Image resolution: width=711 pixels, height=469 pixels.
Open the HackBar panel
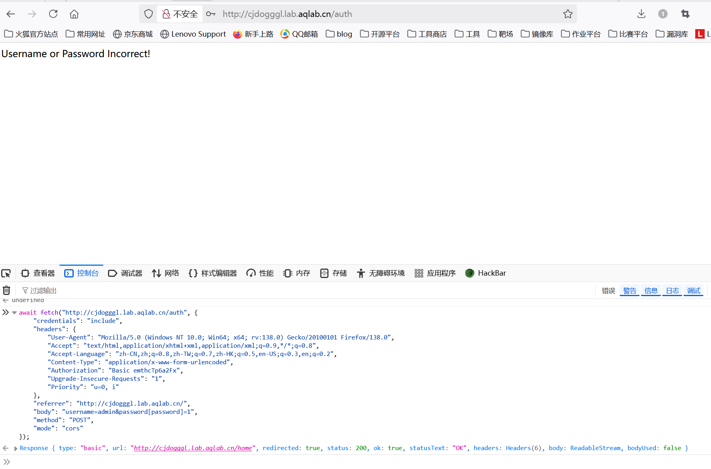(486, 273)
